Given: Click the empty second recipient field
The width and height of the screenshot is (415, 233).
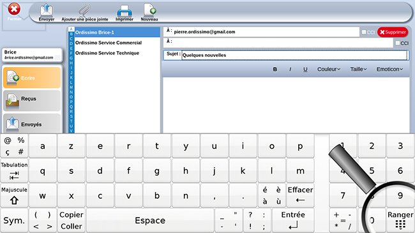Looking at the screenshot, I should coord(278,43).
